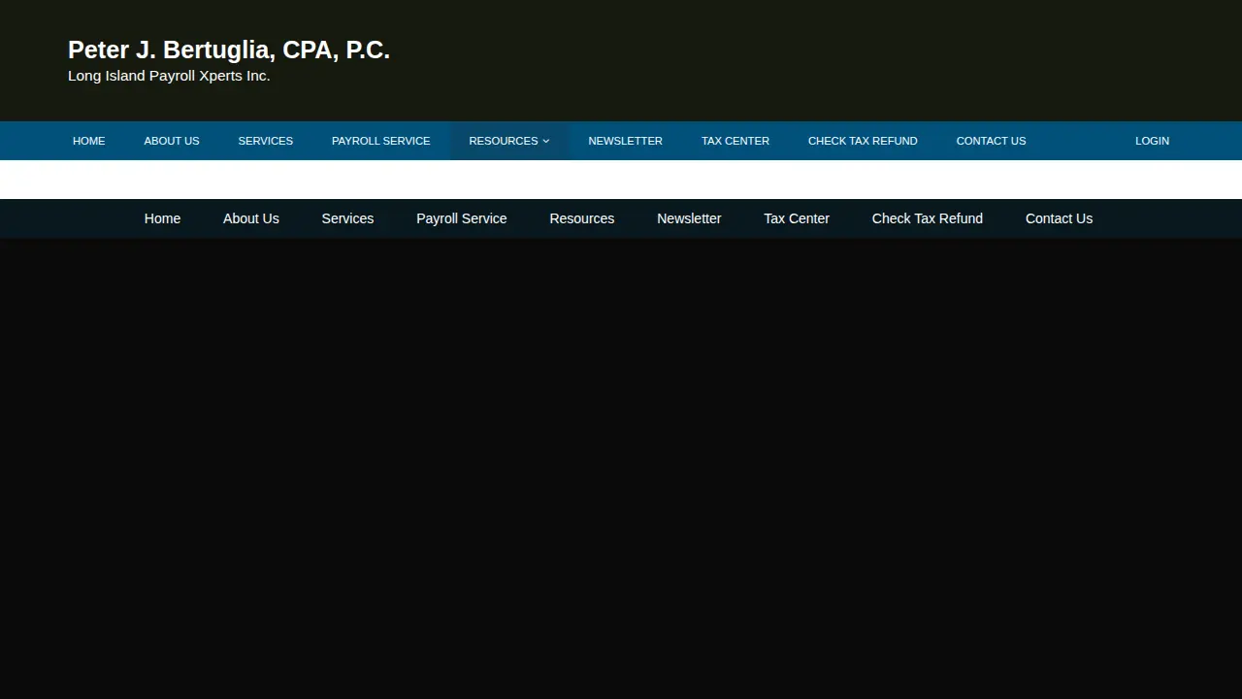Click the Long Island Payroll Xperts Inc. tagline
Image resolution: width=1242 pixels, height=699 pixels.
(x=169, y=76)
